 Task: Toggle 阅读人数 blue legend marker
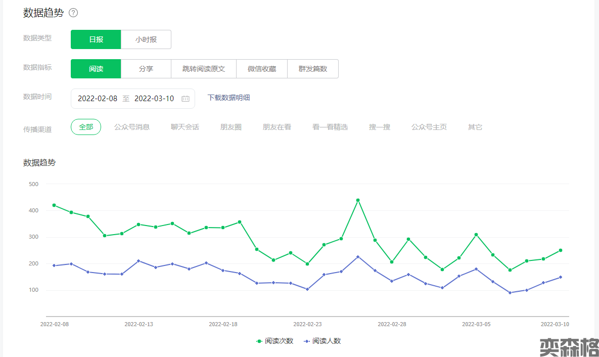point(307,341)
